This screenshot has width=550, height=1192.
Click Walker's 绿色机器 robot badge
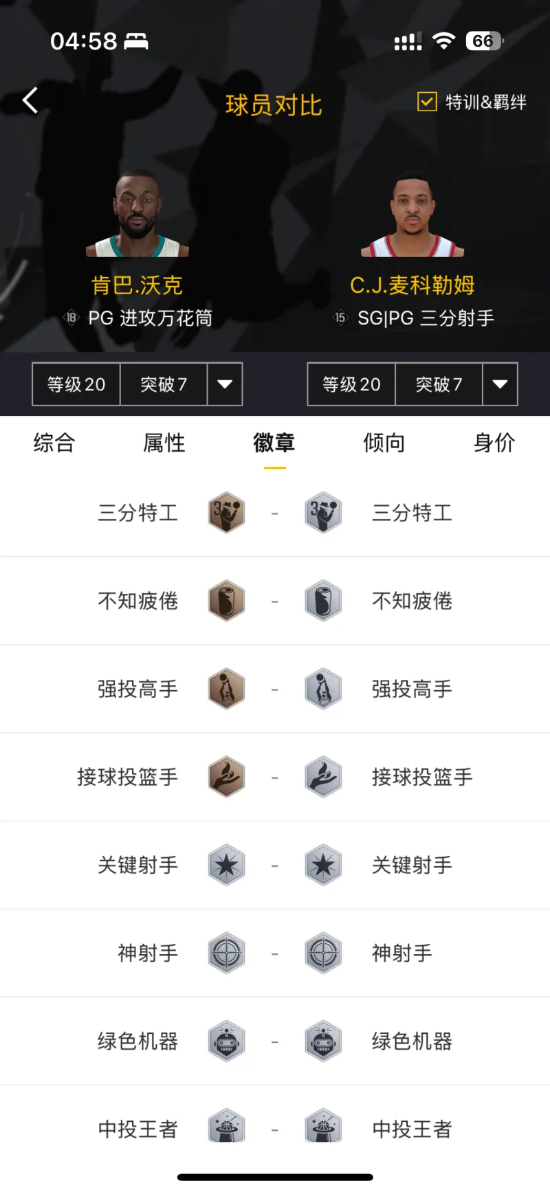pyautogui.click(x=227, y=1041)
